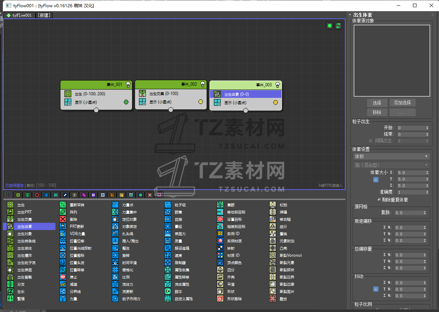This screenshot has width=439, height=312.
Task: Click the 删除 red X operator icon
Action: 63,219
